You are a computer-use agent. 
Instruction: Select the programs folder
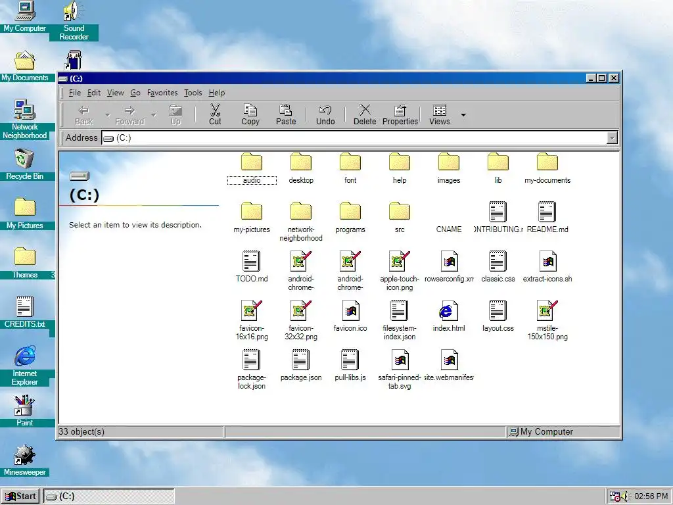pos(350,218)
